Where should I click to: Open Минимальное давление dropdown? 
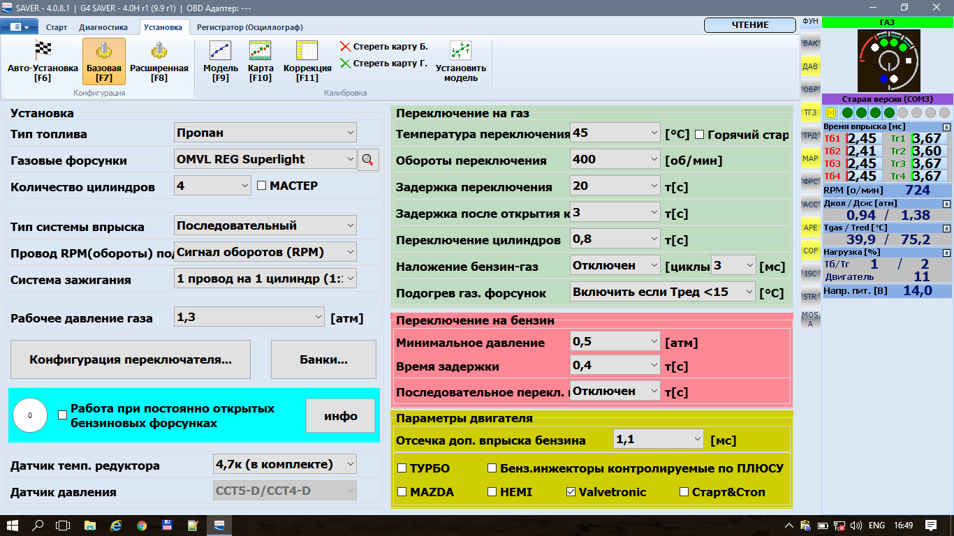point(615,341)
